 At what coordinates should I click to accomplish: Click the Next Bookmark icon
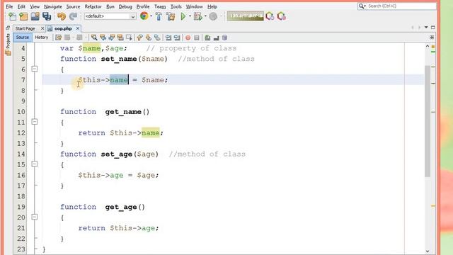[149, 38]
